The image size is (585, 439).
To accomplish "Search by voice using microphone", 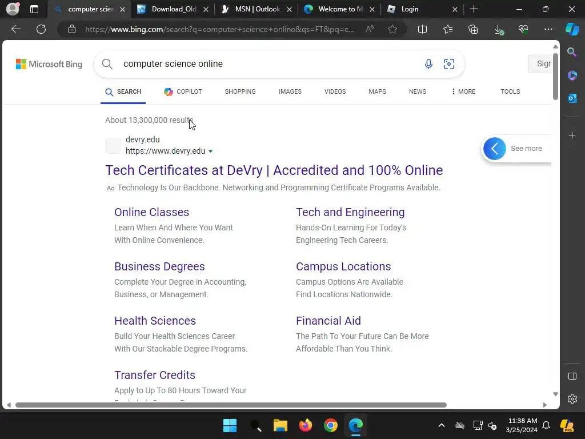I will [x=428, y=64].
